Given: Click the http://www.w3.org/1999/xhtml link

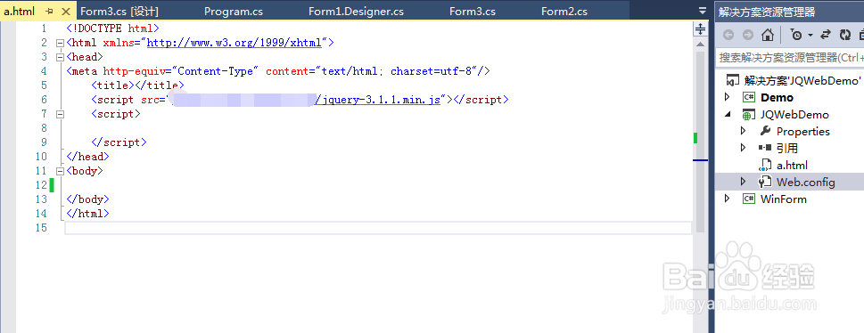Looking at the screenshot, I should click(x=235, y=43).
